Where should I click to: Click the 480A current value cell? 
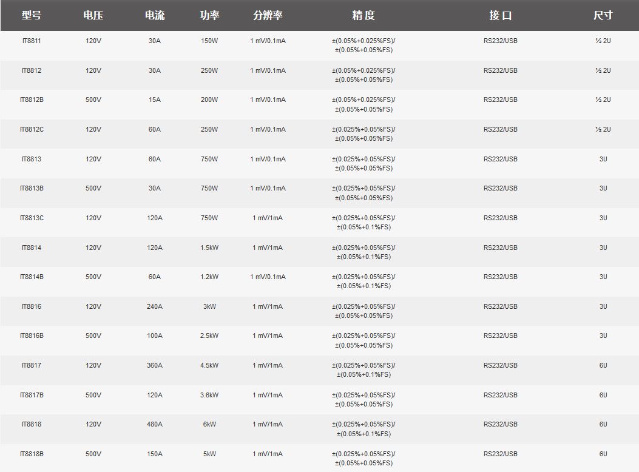coord(155,424)
